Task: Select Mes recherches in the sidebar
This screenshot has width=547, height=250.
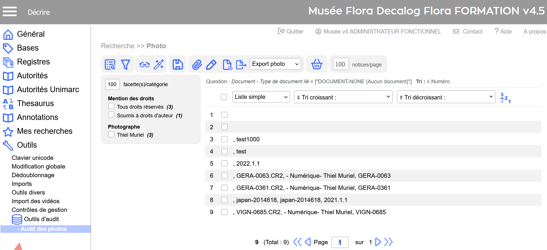Action: (x=44, y=131)
